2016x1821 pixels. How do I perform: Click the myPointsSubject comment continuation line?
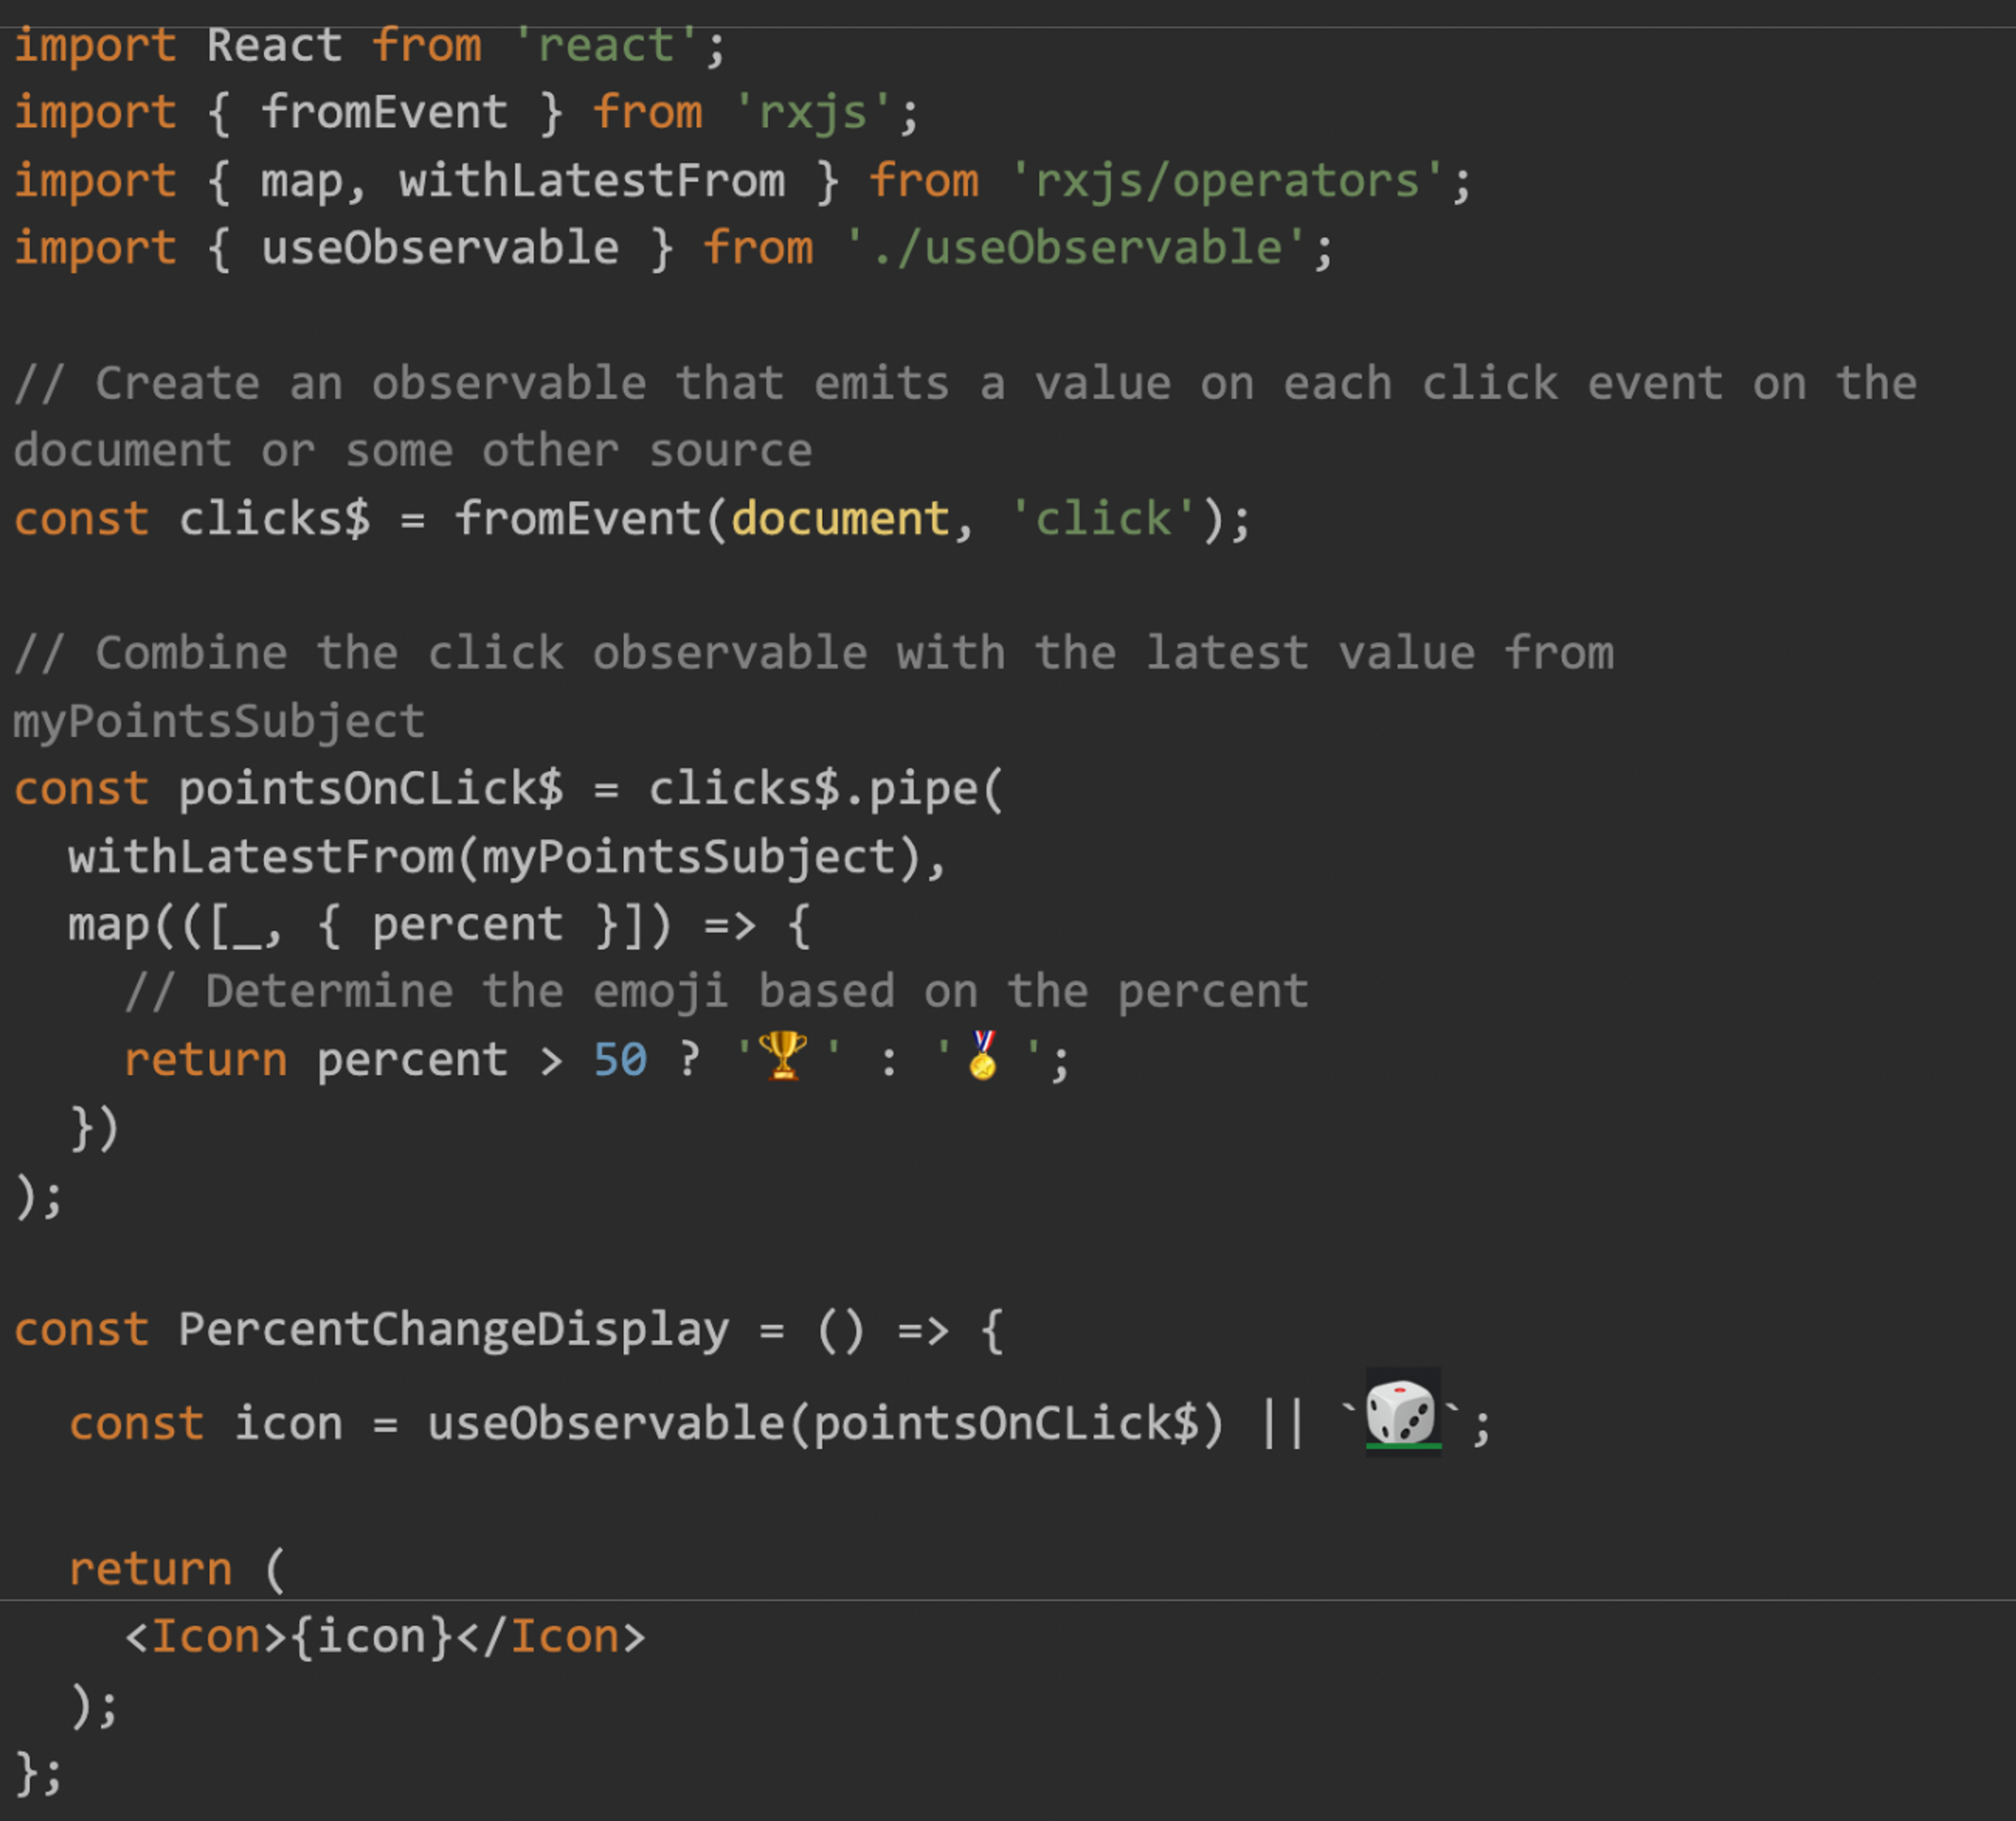[x=219, y=722]
